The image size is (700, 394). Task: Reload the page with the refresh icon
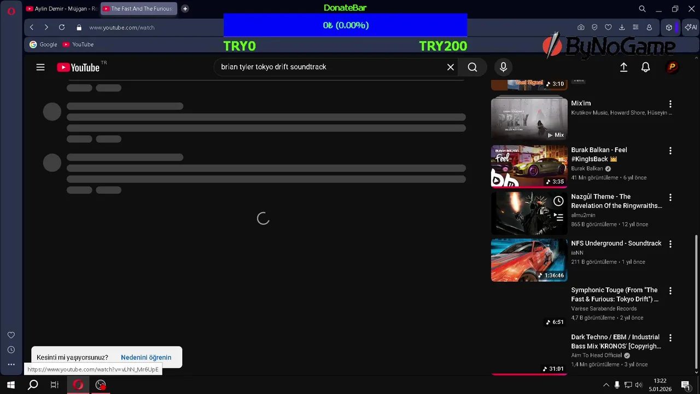coord(62,27)
